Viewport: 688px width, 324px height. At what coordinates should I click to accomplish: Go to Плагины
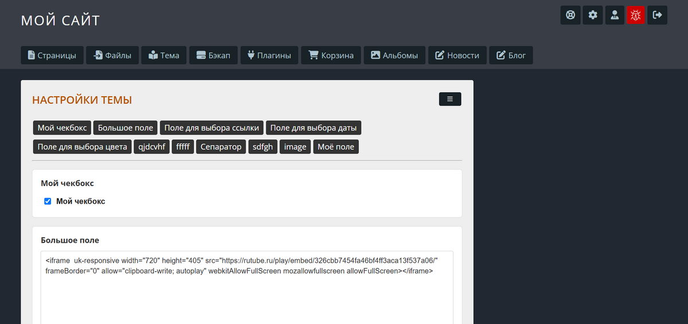269,56
